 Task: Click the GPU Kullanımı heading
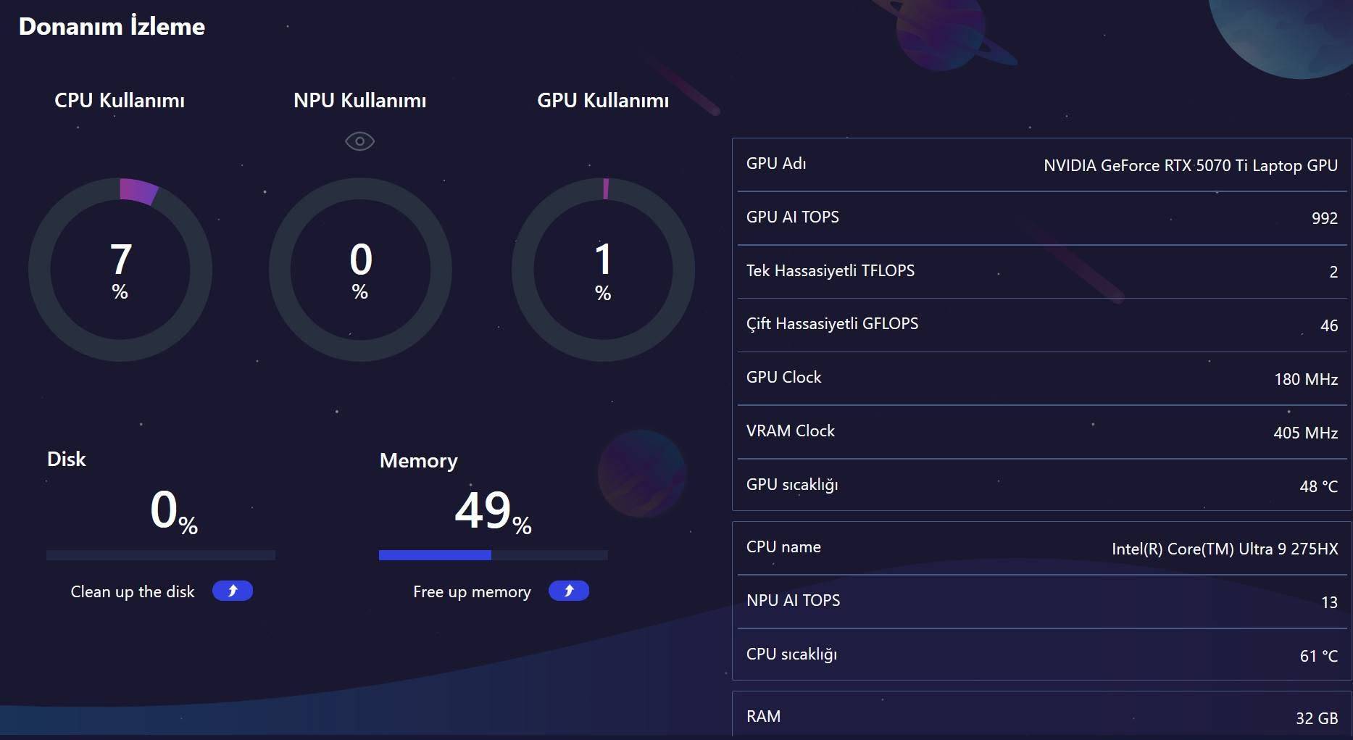tap(603, 100)
